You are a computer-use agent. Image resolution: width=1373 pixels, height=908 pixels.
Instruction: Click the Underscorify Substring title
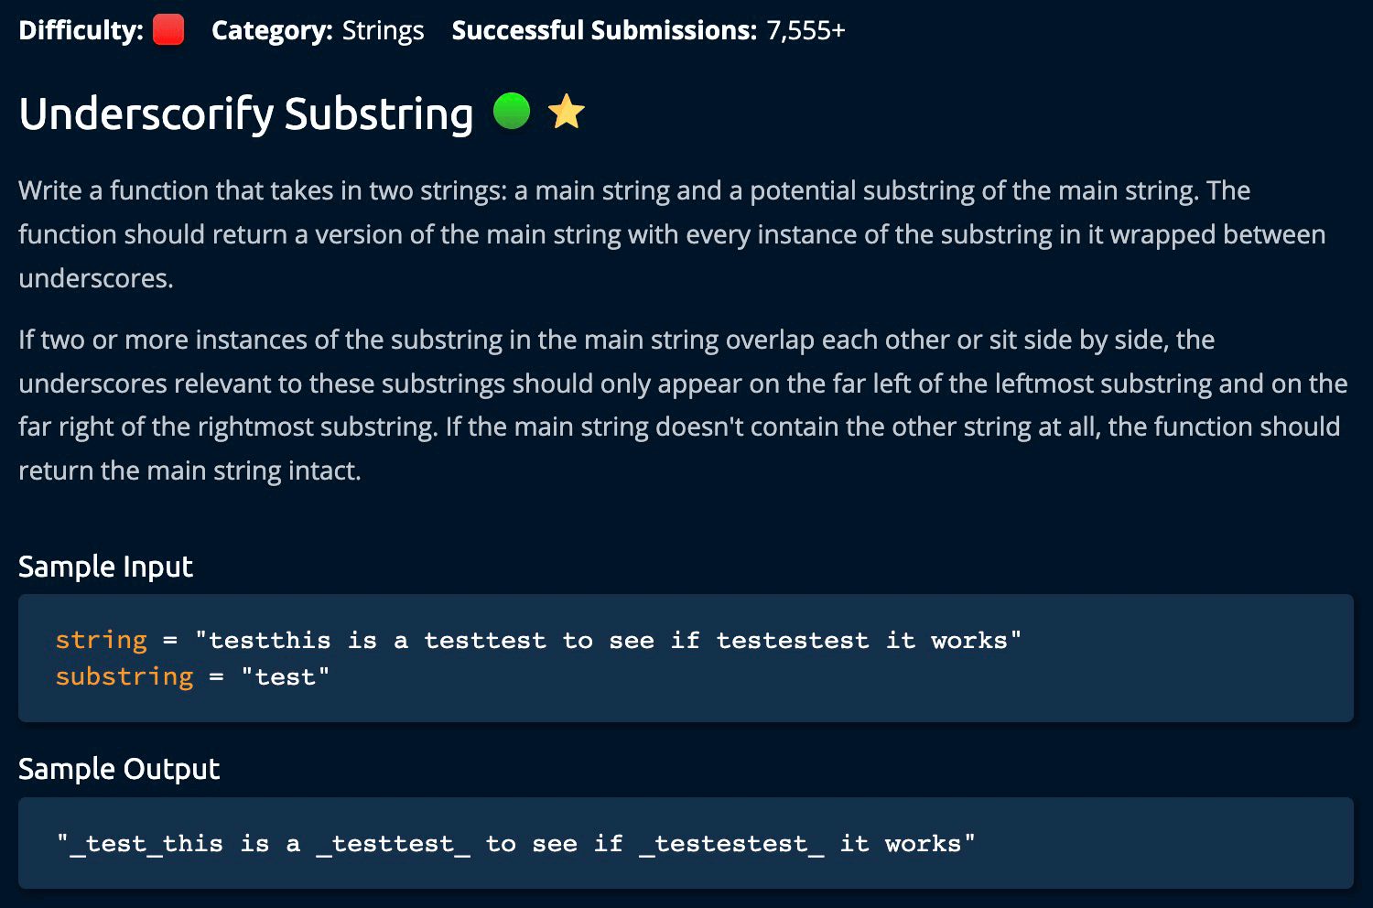(246, 113)
